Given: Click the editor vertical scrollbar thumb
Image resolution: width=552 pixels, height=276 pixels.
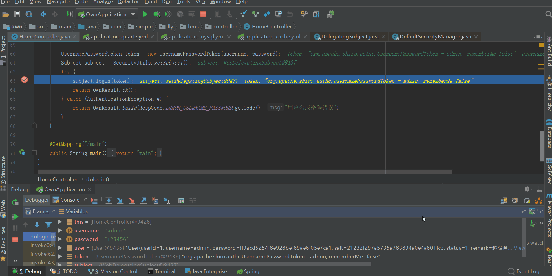Looking at the screenshot, I should point(542,146).
